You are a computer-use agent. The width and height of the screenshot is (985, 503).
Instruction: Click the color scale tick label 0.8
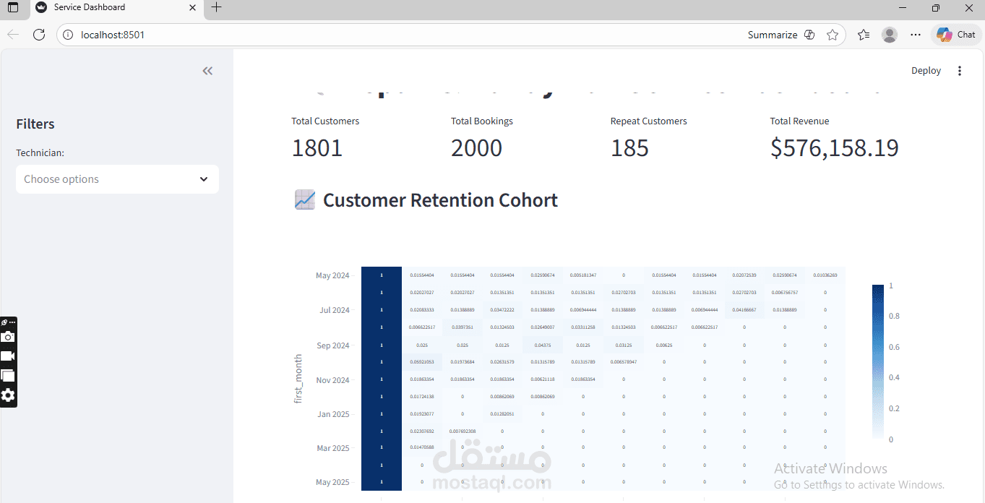coord(894,316)
